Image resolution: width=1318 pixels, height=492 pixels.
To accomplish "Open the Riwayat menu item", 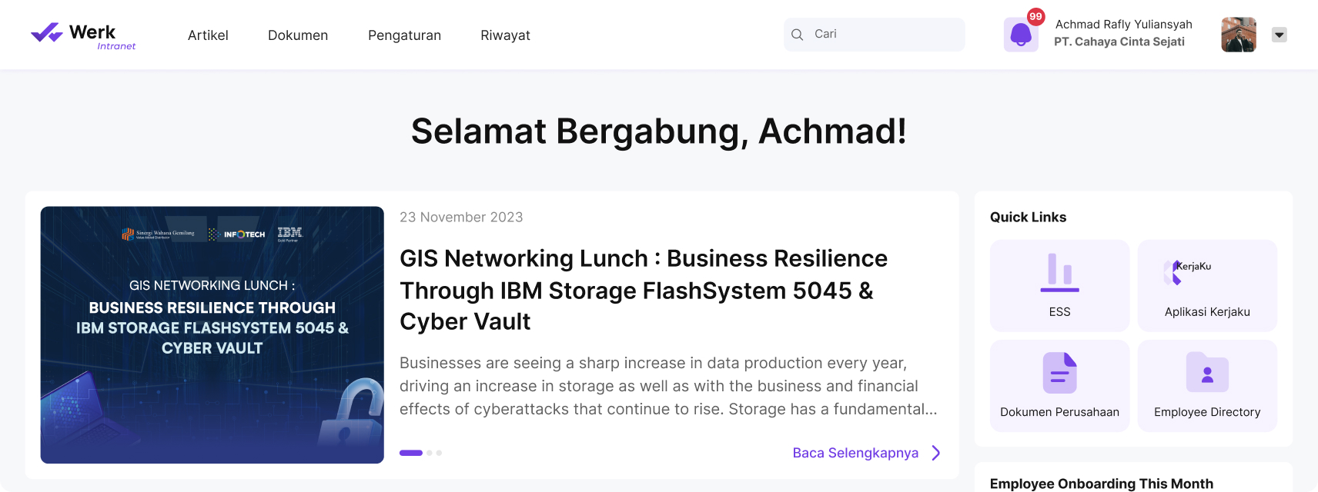I will pyautogui.click(x=505, y=35).
